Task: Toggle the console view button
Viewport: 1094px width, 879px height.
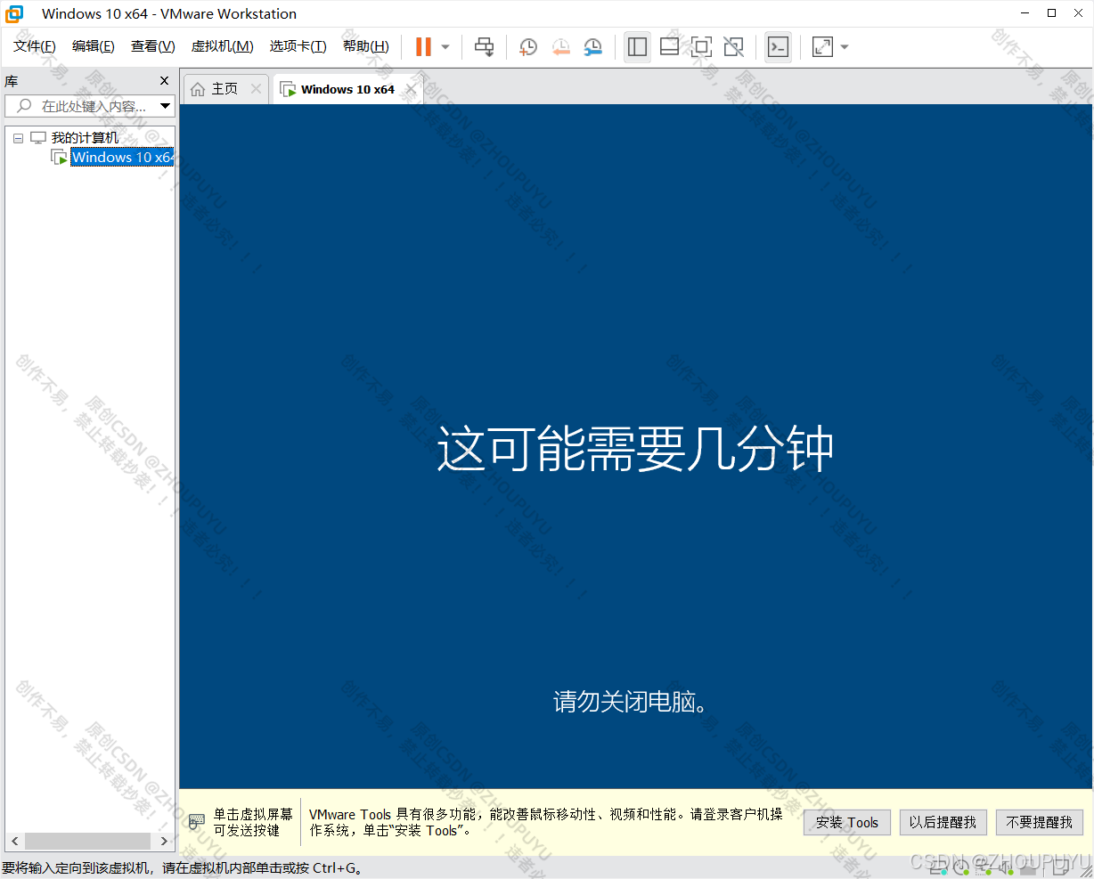Action: [x=778, y=47]
